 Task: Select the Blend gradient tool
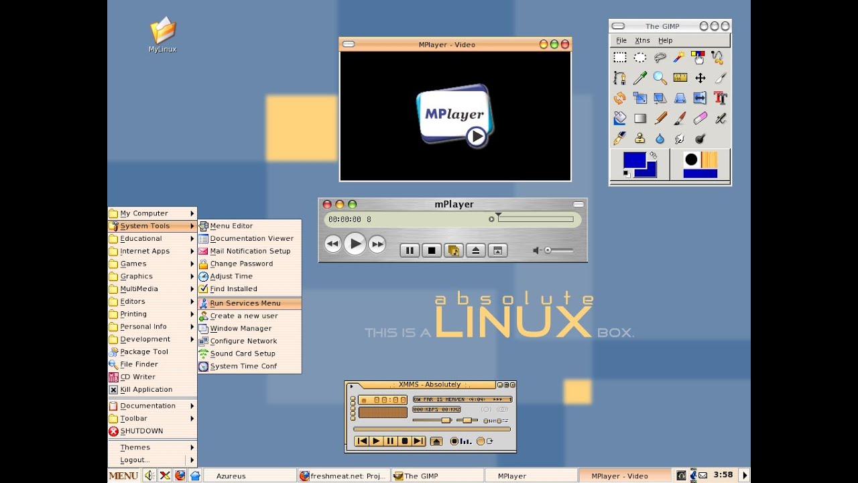click(640, 118)
